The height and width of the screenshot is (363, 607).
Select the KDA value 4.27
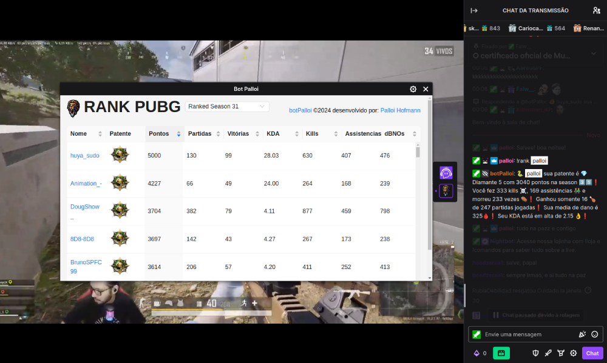pyautogui.click(x=270, y=239)
